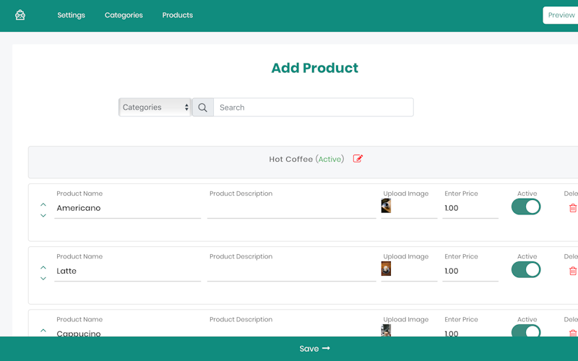Disable the Latte active toggle
This screenshot has width=578, height=361.
[x=526, y=269]
